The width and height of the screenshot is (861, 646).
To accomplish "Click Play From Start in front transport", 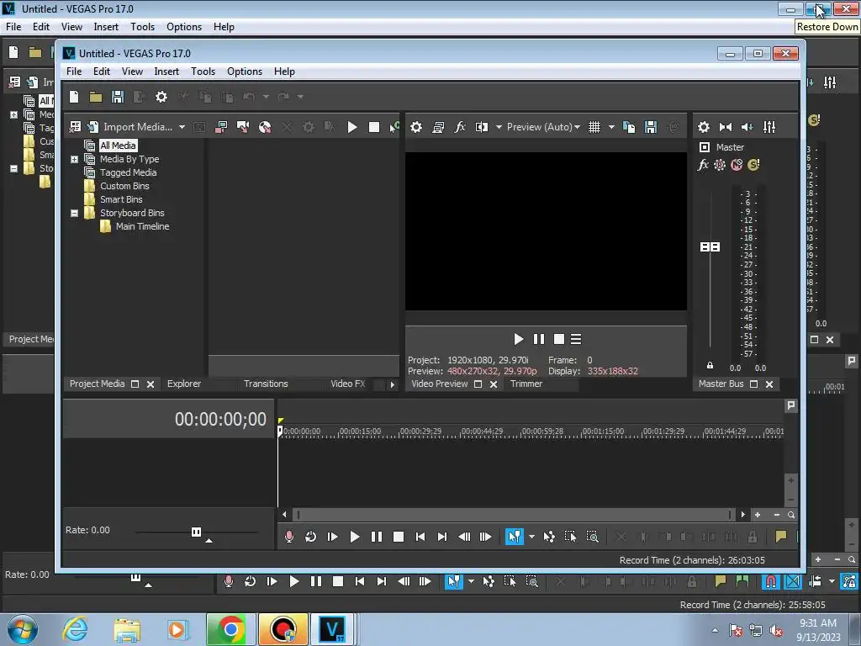I will pyautogui.click(x=333, y=536).
